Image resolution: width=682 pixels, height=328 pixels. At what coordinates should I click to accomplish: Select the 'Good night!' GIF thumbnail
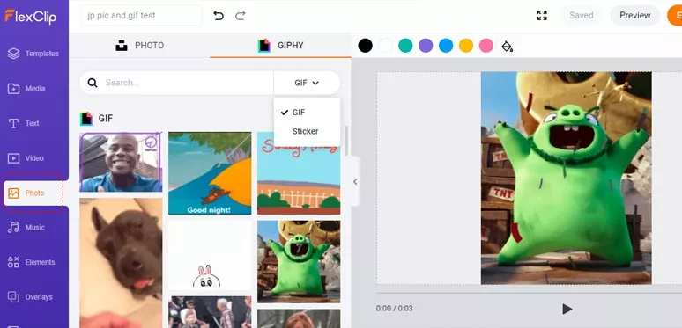coord(210,173)
